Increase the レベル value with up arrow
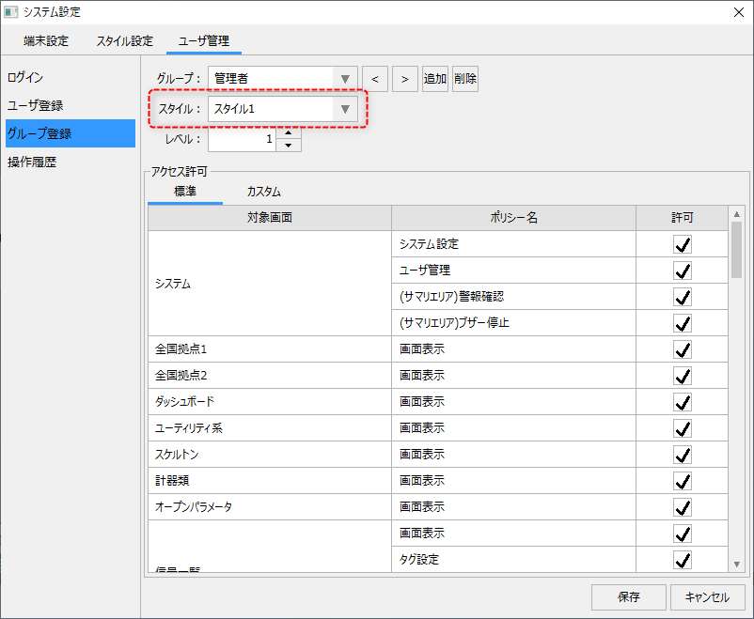Image resolution: width=754 pixels, height=619 pixels. [290, 132]
